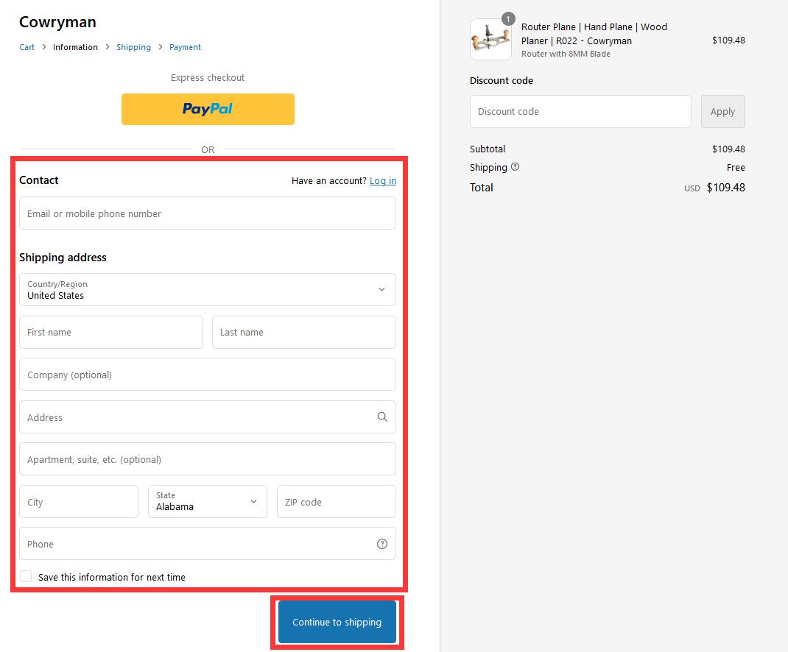The image size is (788, 652).
Task: Open the Country/Region dropdown
Action: click(x=208, y=290)
